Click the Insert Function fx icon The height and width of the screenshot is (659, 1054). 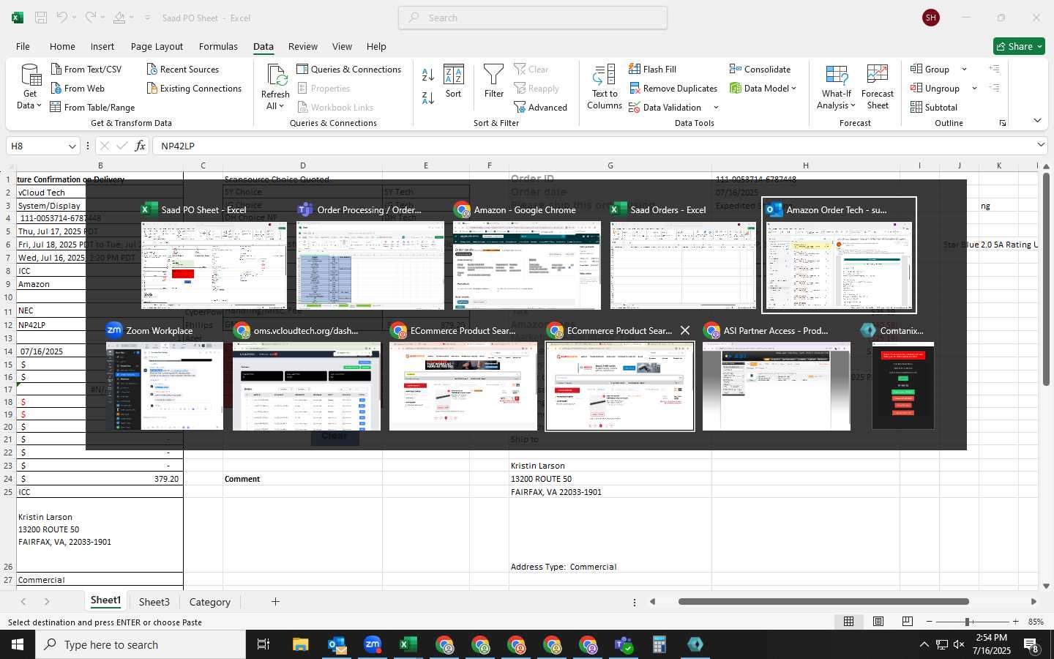pyautogui.click(x=140, y=146)
